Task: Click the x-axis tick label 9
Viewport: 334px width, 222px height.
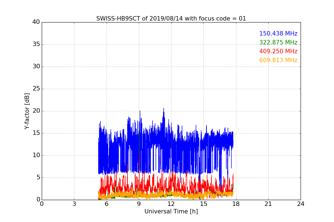Action: (139, 204)
